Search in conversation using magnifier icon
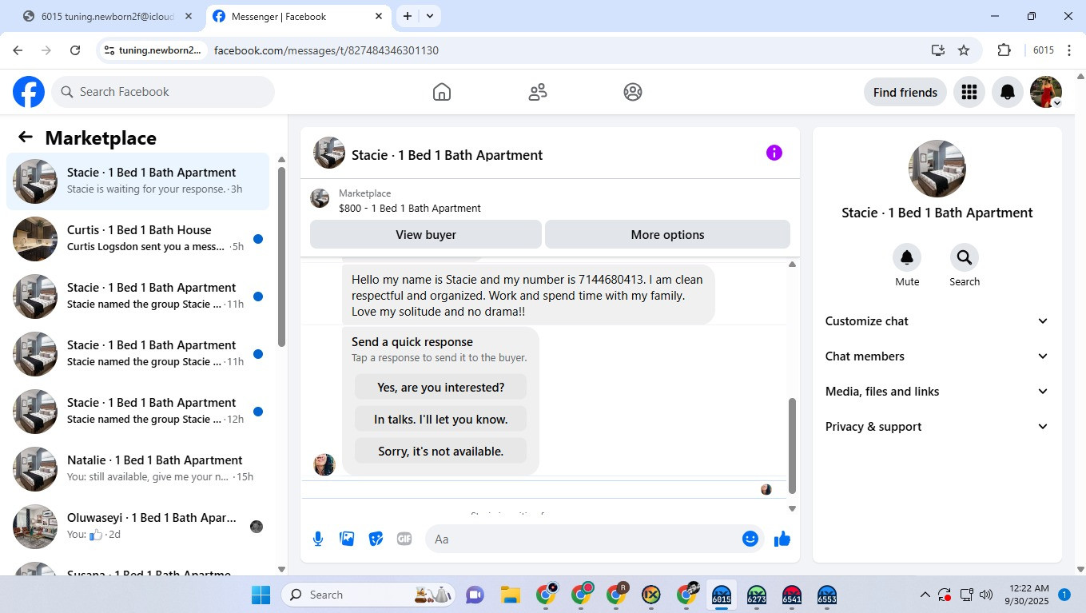This screenshot has height=613, width=1086. pyautogui.click(x=965, y=257)
